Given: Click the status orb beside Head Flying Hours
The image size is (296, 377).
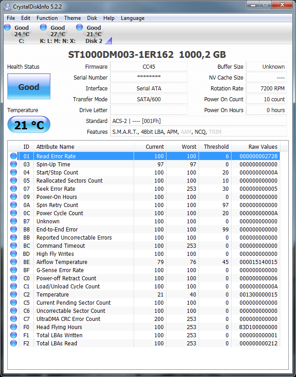Looking at the screenshot, I should pyautogui.click(x=14, y=327).
